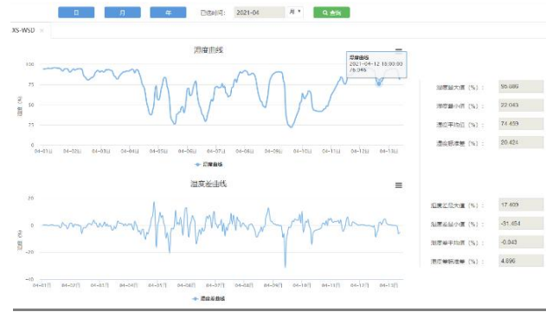
Task: Click the 2021-04 selected time field
Action: [260, 12]
